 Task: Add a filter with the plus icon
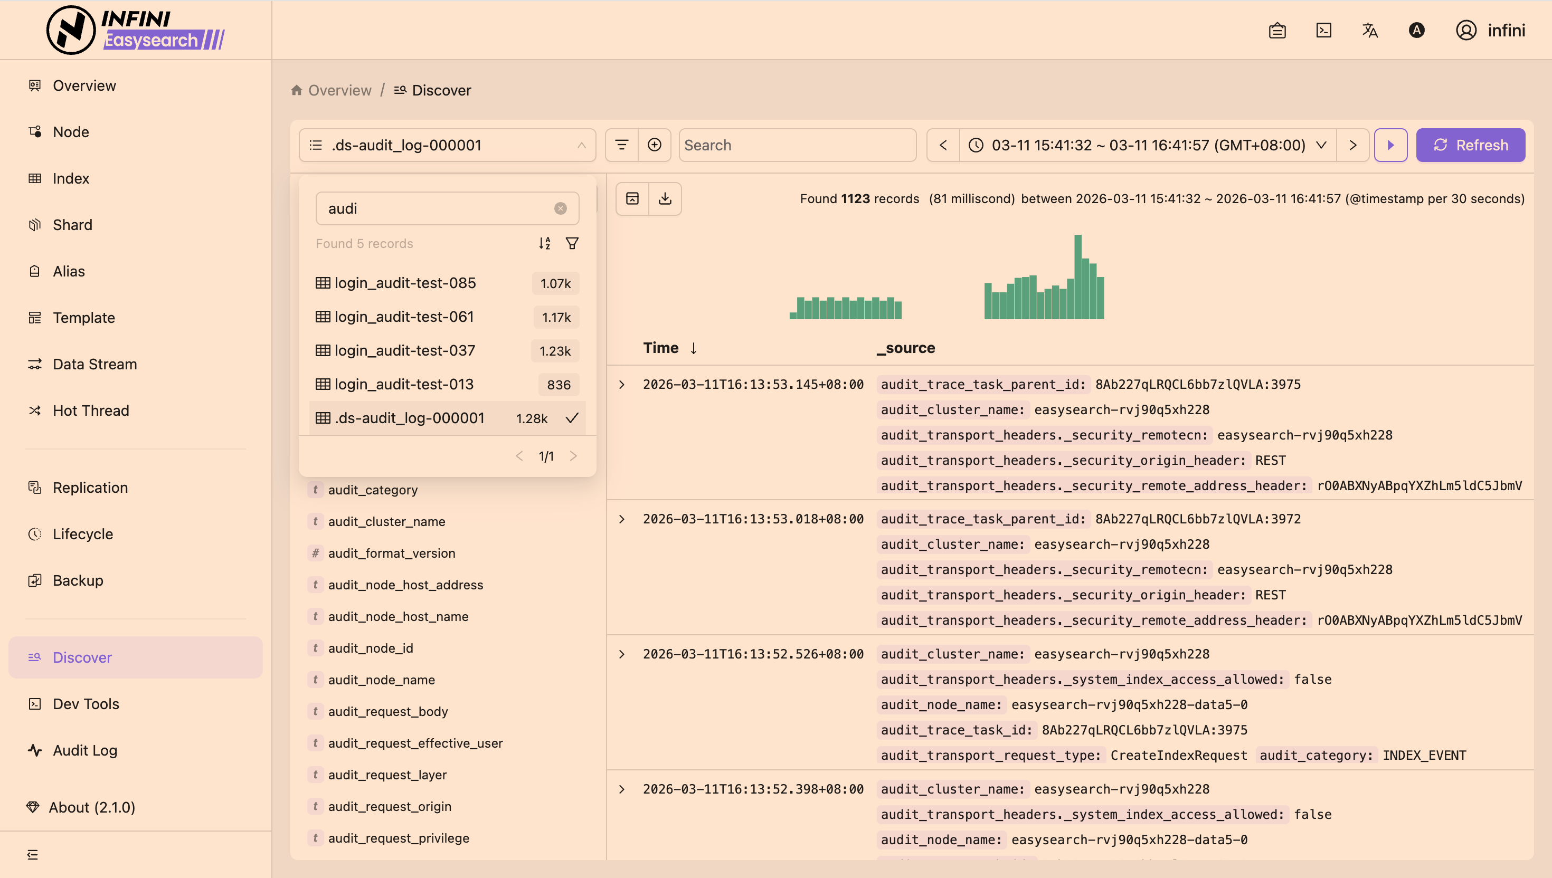(655, 145)
